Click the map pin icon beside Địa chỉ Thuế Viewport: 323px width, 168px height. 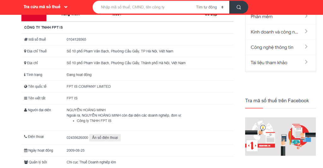tap(25, 51)
